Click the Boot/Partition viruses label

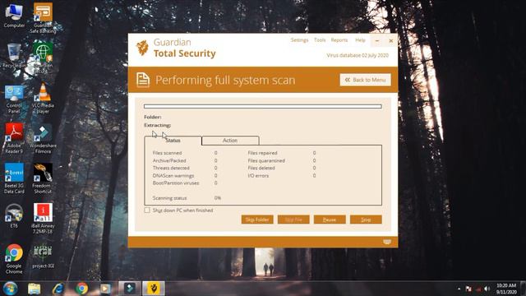(176, 183)
